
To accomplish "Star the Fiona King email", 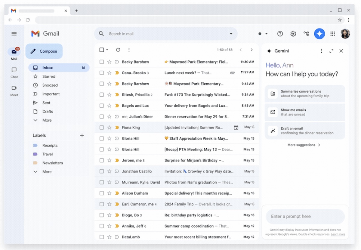I will 110,128.
